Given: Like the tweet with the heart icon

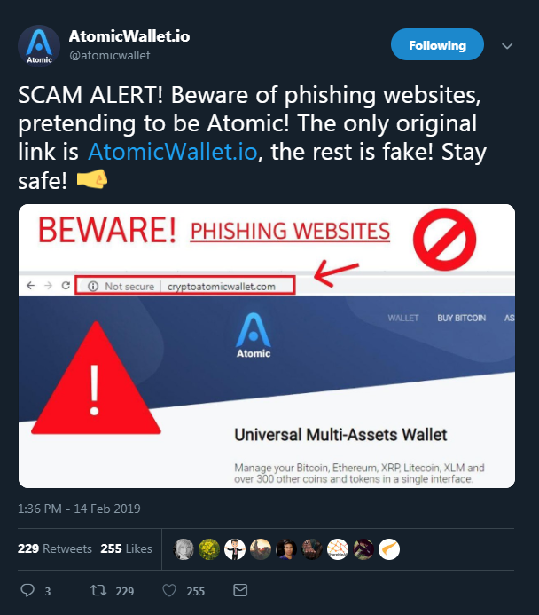Looking at the screenshot, I should point(169,590).
